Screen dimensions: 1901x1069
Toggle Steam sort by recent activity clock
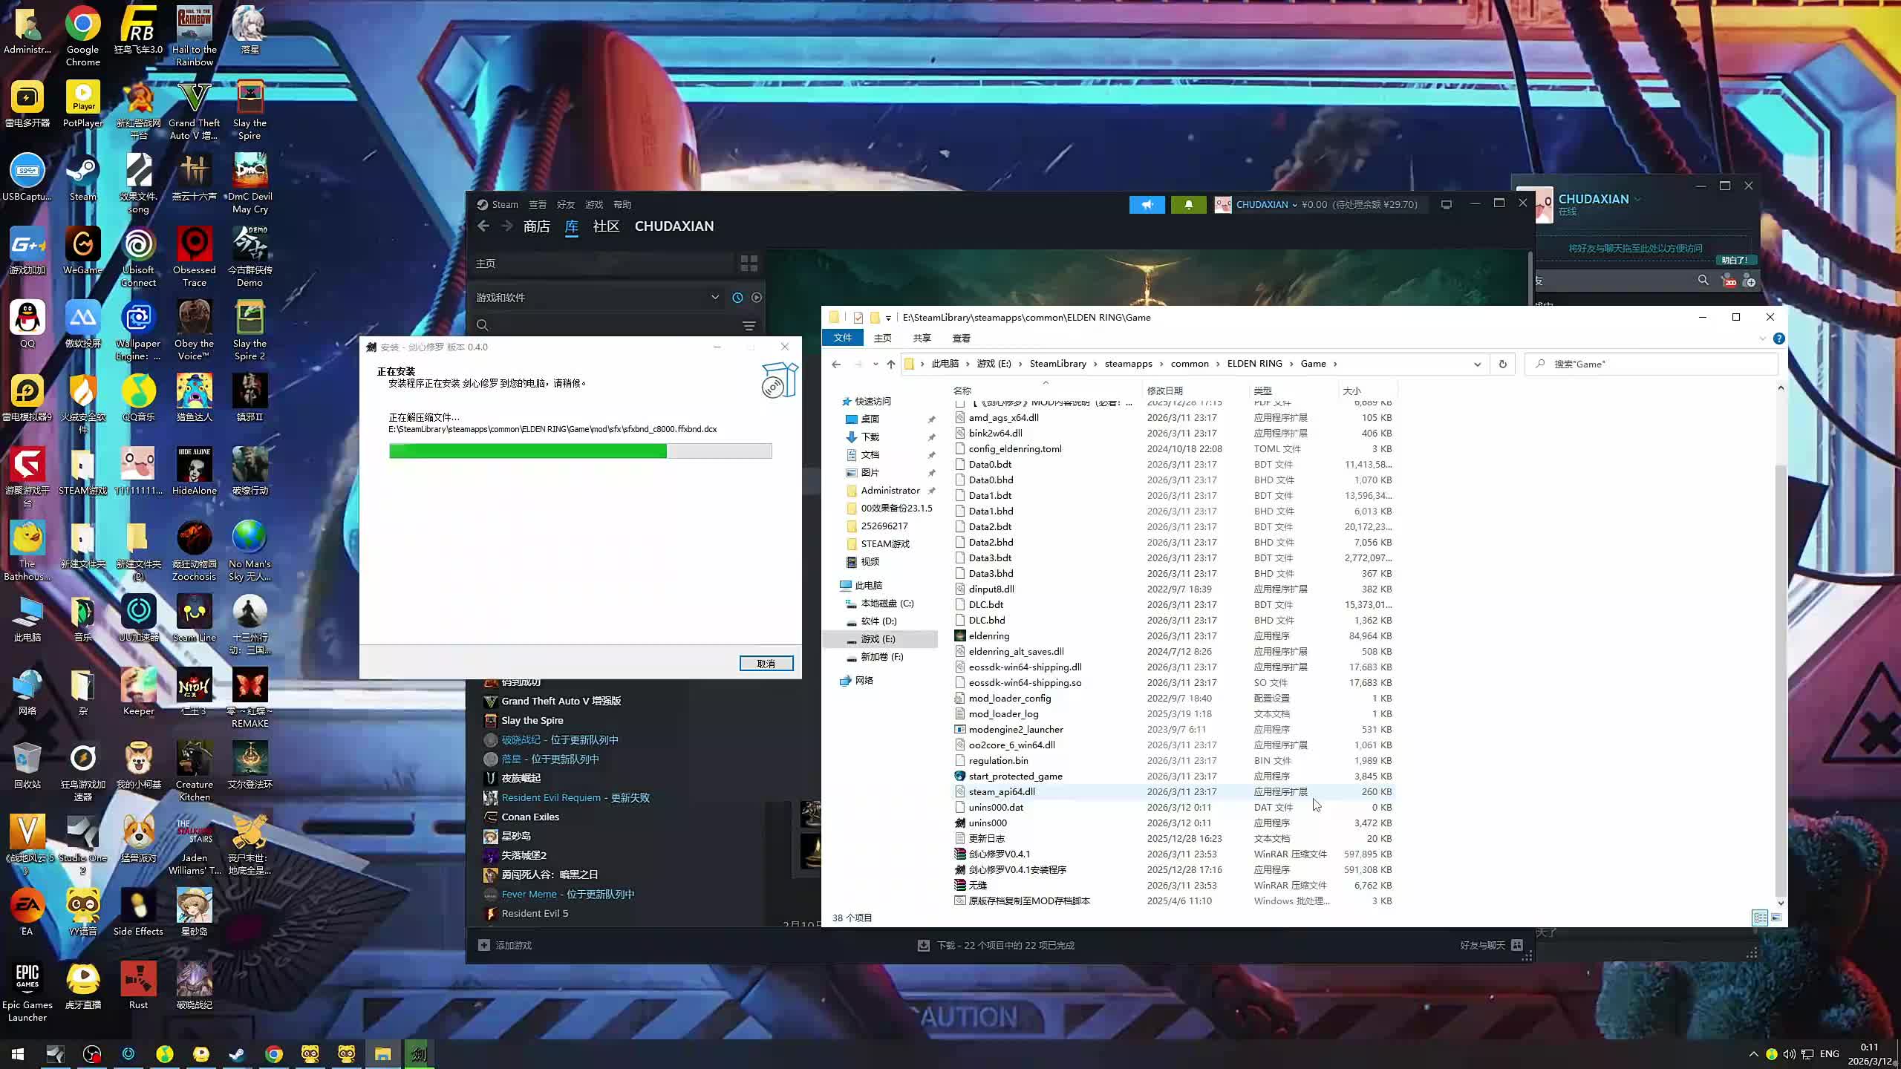737,298
